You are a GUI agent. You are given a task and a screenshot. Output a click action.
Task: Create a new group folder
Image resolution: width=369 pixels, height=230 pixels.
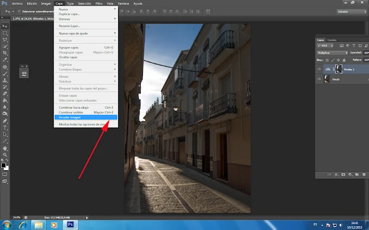click(x=357, y=175)
